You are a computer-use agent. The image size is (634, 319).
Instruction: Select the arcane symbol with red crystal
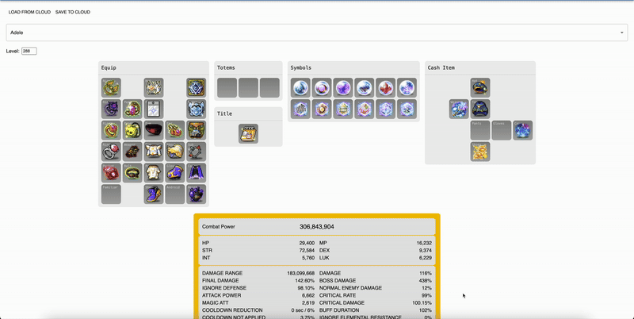[385, 88]
